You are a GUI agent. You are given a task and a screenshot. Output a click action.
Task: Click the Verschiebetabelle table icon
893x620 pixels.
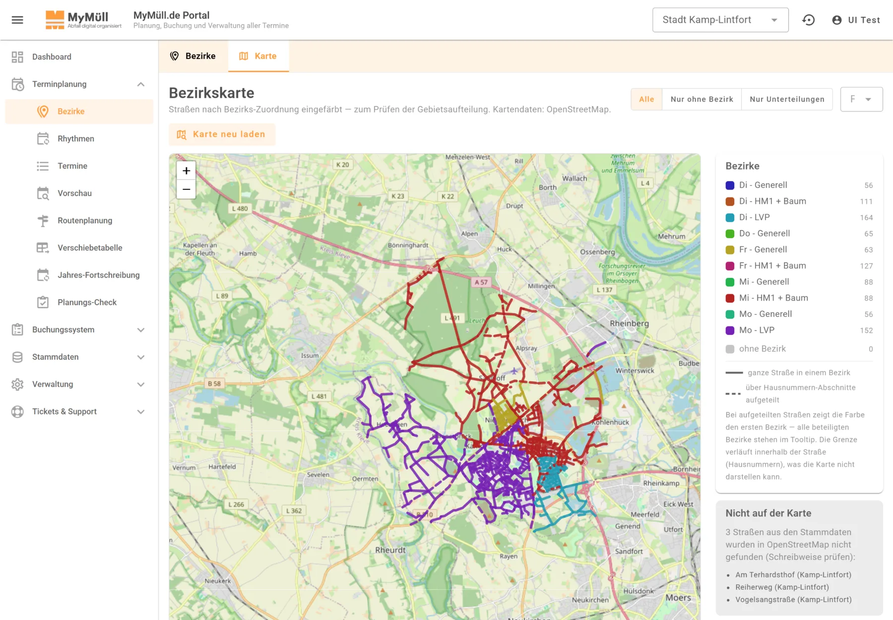[43, 248]
